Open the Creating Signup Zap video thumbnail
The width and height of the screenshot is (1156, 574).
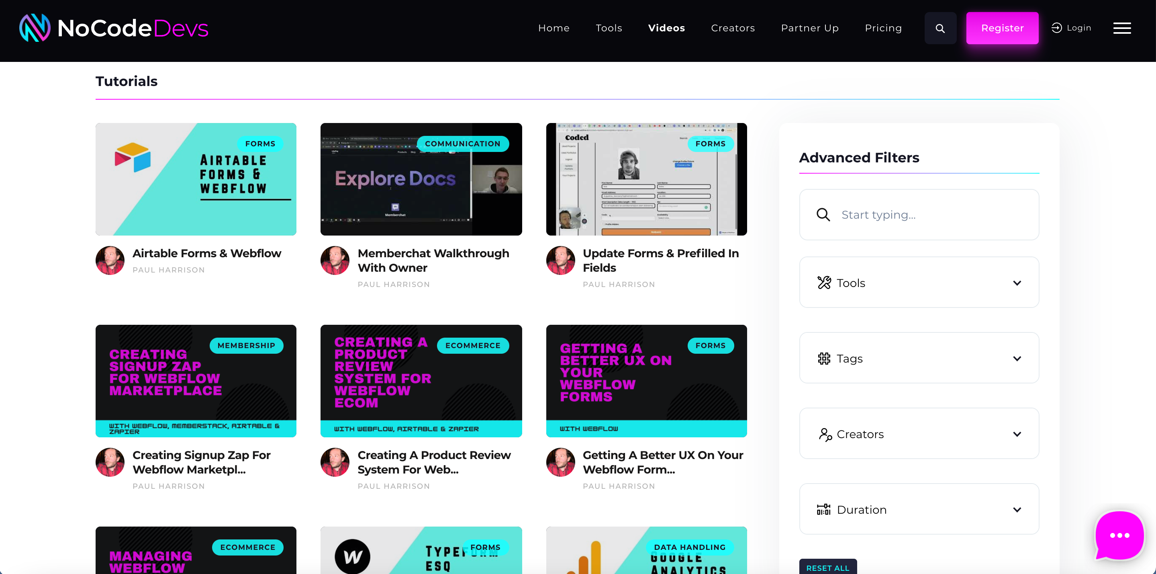point(196,381)
